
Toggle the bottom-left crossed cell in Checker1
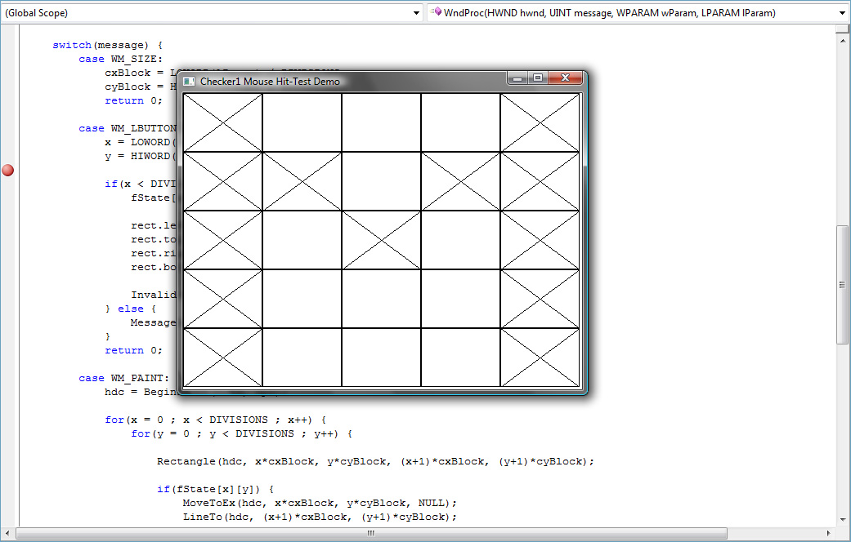point(223,358)
